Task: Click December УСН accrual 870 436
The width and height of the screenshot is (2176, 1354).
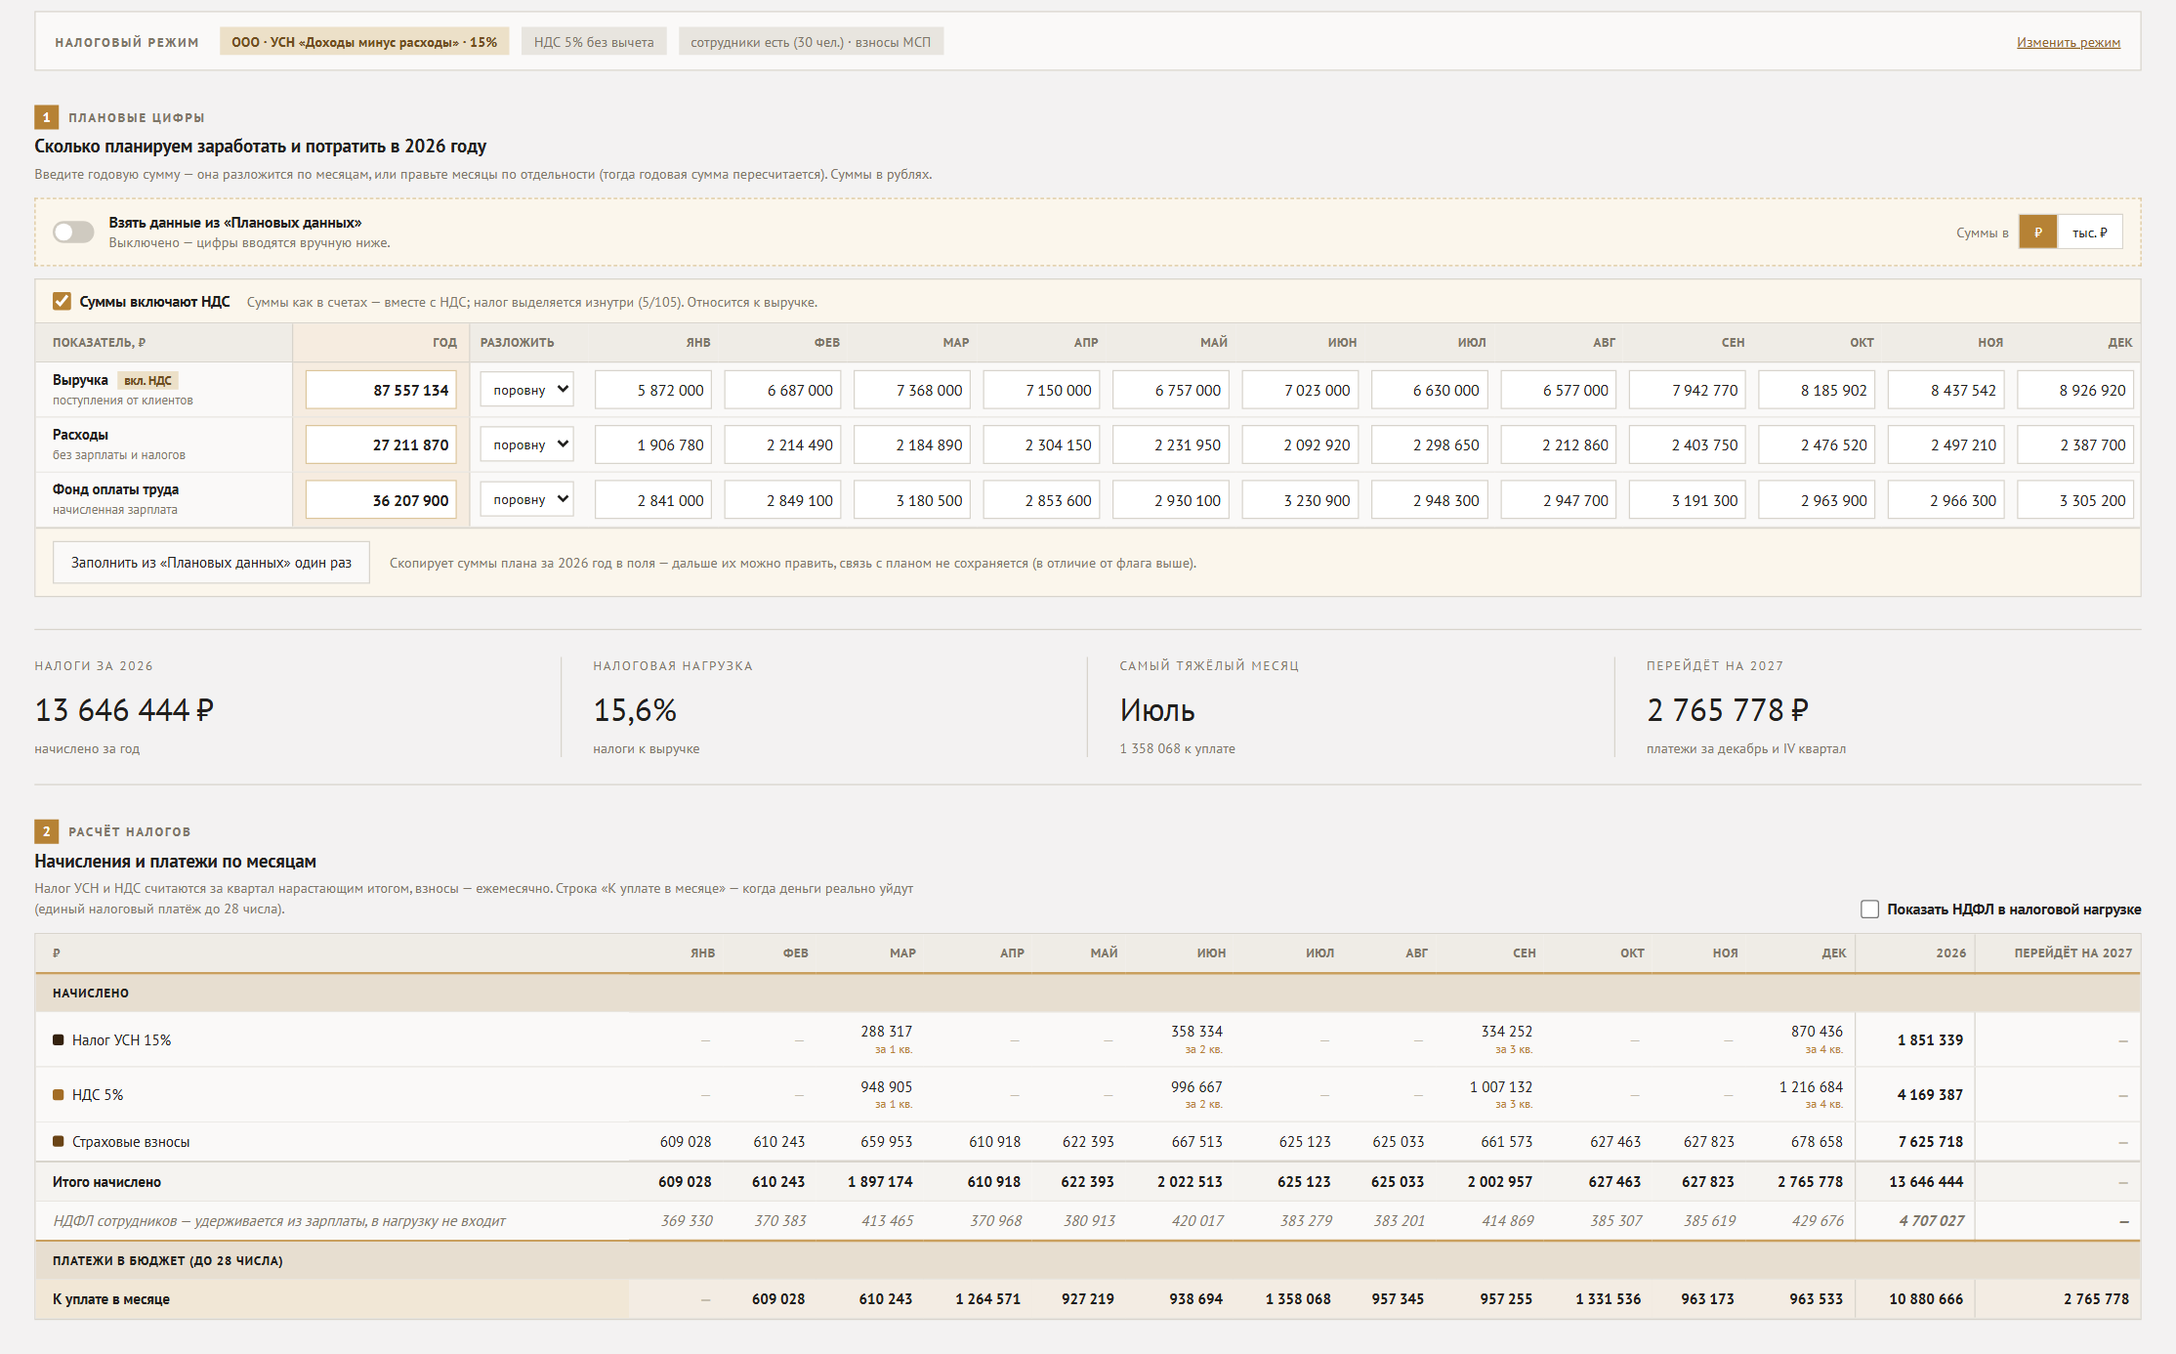Action: (1817, 1032)
